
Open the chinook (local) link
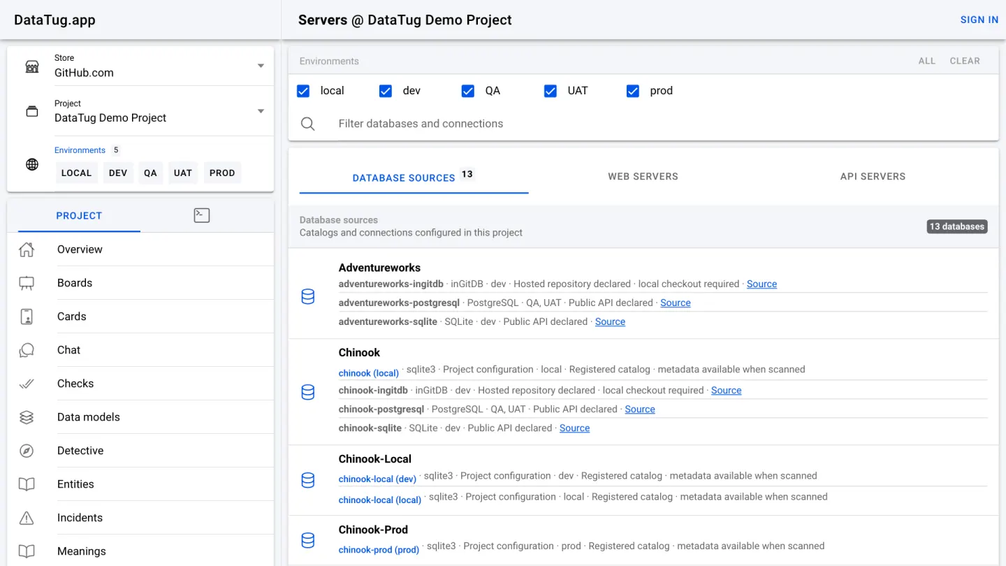(x=369, y=373)
